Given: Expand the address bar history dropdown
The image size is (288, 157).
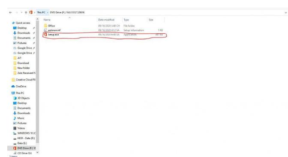Looking at the screenshot, I should point(286,13).
